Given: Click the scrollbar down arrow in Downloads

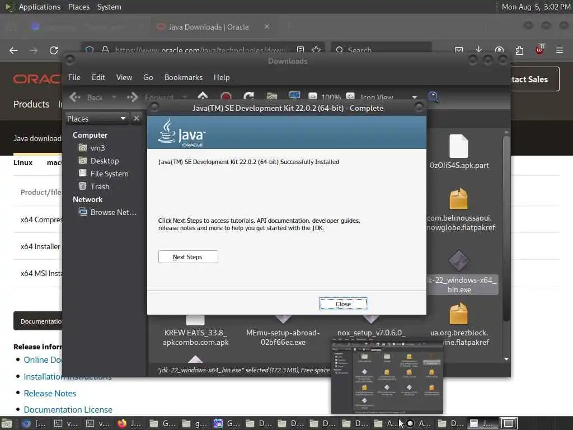Looking at the screenshot, I should coord(506,359).
